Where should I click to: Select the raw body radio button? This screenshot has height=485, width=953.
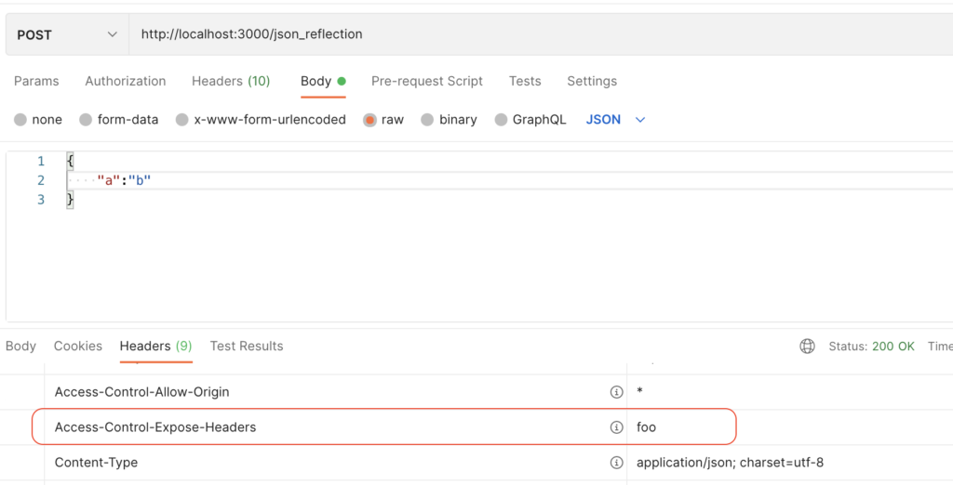point(369,120)
